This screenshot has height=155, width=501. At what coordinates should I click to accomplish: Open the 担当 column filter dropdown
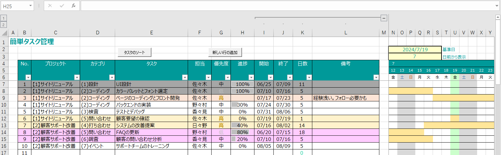coord(208,77)
